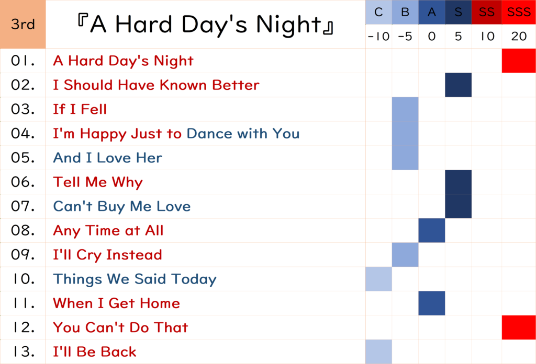Click 'Things We Said Today' song name
This screenshot has height=364, width=536.
pos(135,279)
